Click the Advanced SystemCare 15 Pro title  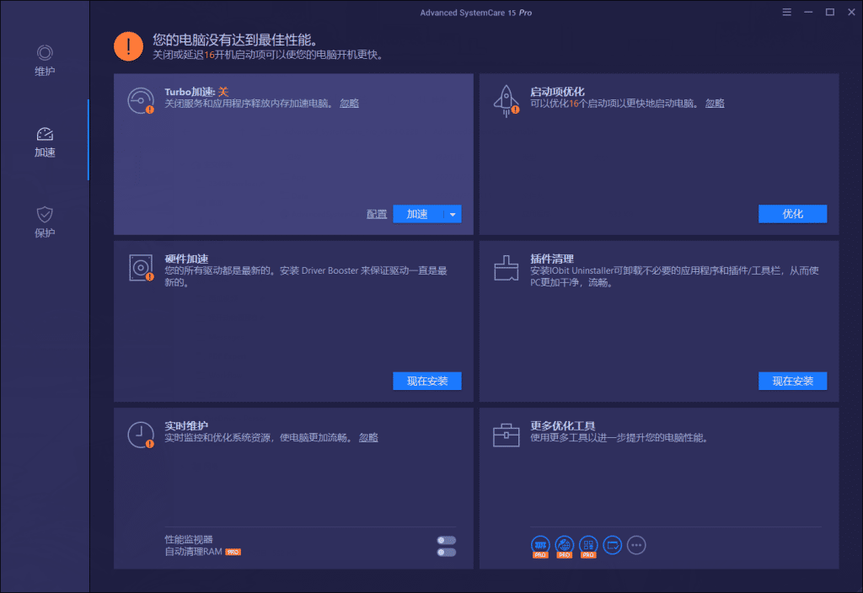coord(476,13)
